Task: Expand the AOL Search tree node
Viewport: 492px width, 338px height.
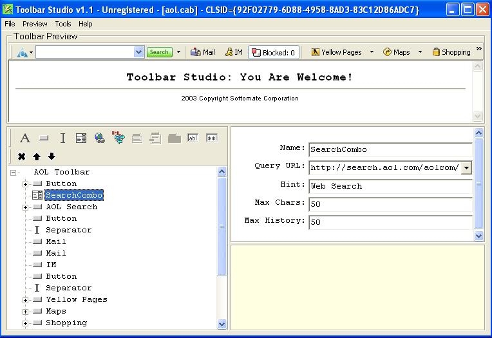Action: pos(25,207)
